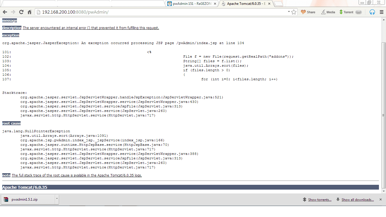Click the line number '104:' in the code
This screenshot has height=217, width=386.
click(7, 66)
